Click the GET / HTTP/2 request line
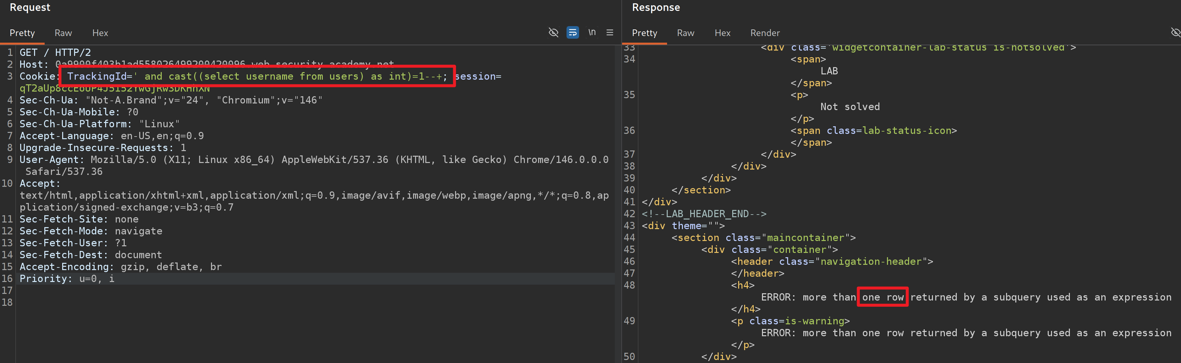Image resolution: width=1181 pixels, height=363 pixels. click(x=55, y=53)
